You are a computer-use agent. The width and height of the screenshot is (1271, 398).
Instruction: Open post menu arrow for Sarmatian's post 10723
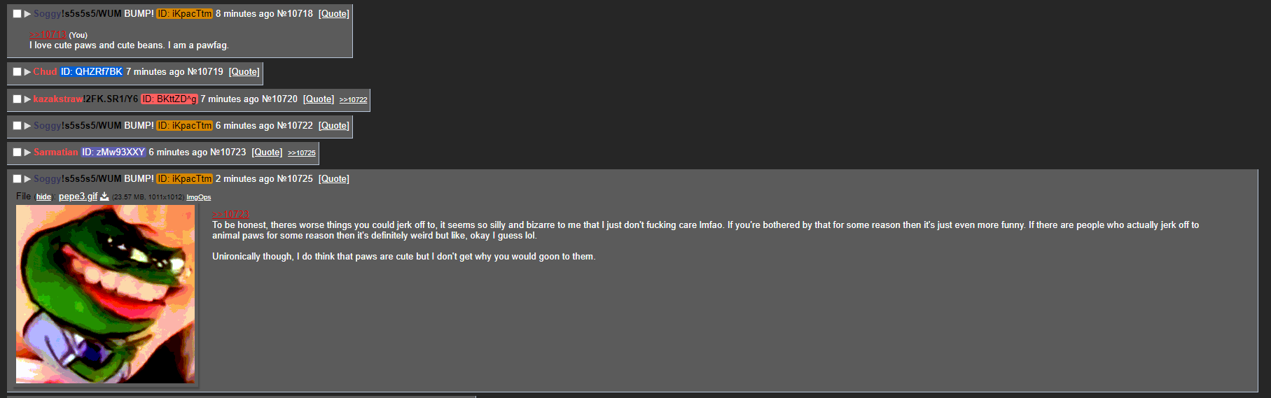[x=27, y=152]
